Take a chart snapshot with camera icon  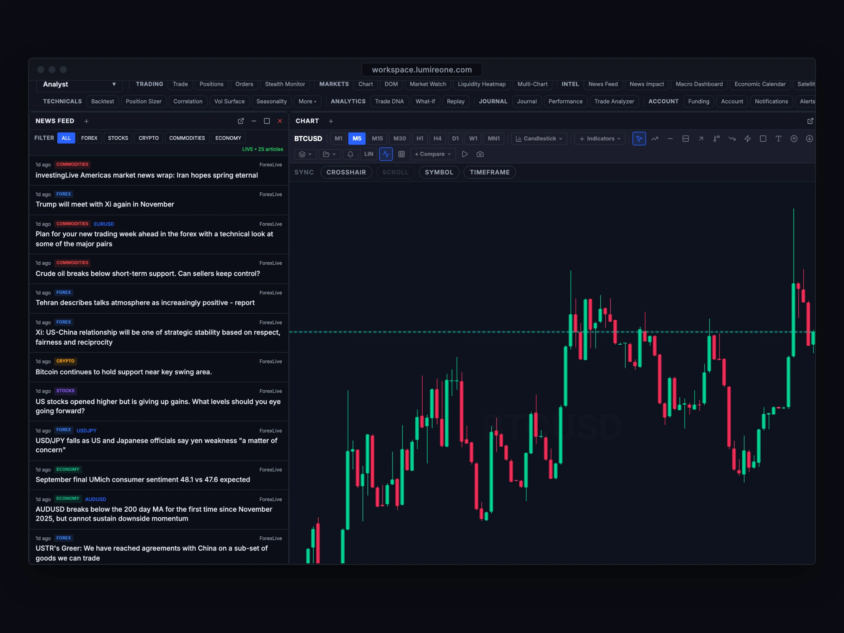(x=480, y=154)
